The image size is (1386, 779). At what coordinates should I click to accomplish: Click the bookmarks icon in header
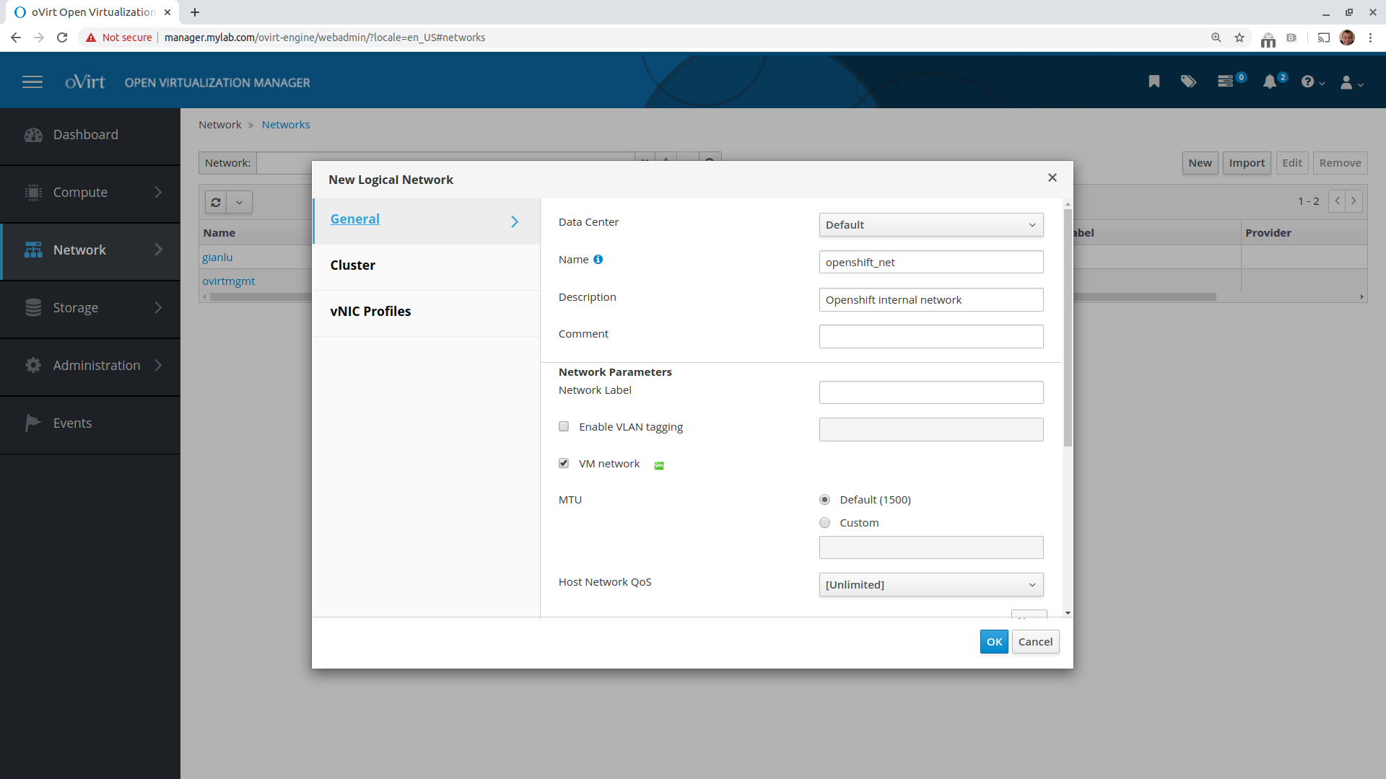(x=1154, y=82)
